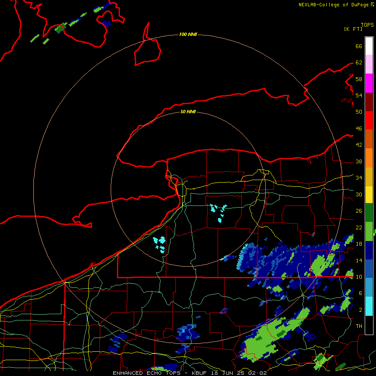Click the "58" legend value
This screenshot has width=376, height=376.
[359, 79]
